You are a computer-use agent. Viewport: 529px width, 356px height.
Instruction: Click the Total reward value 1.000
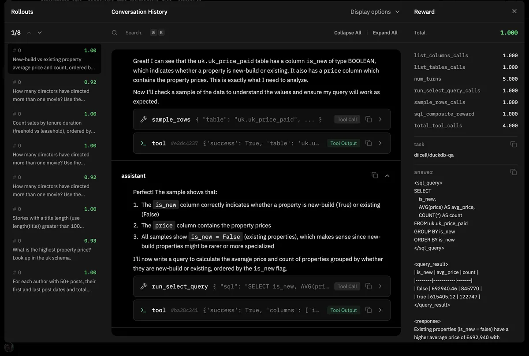tap(509, 33)
